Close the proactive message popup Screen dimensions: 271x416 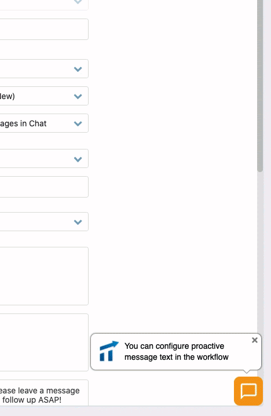click(x=255, y=340)
